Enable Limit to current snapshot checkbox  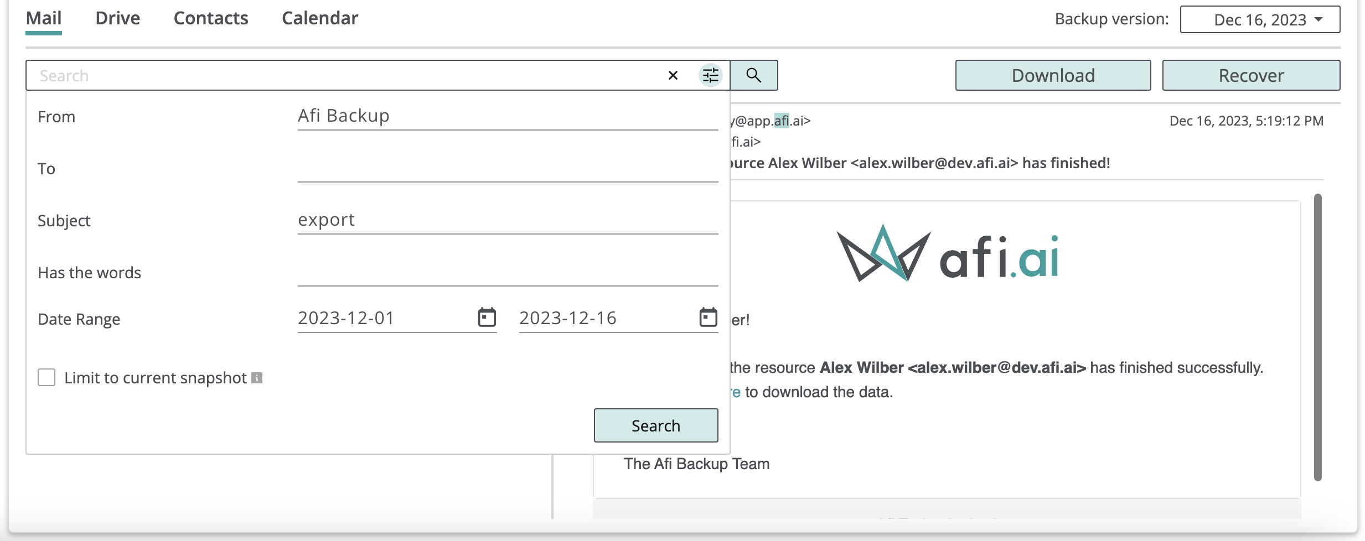click(46, 377)
